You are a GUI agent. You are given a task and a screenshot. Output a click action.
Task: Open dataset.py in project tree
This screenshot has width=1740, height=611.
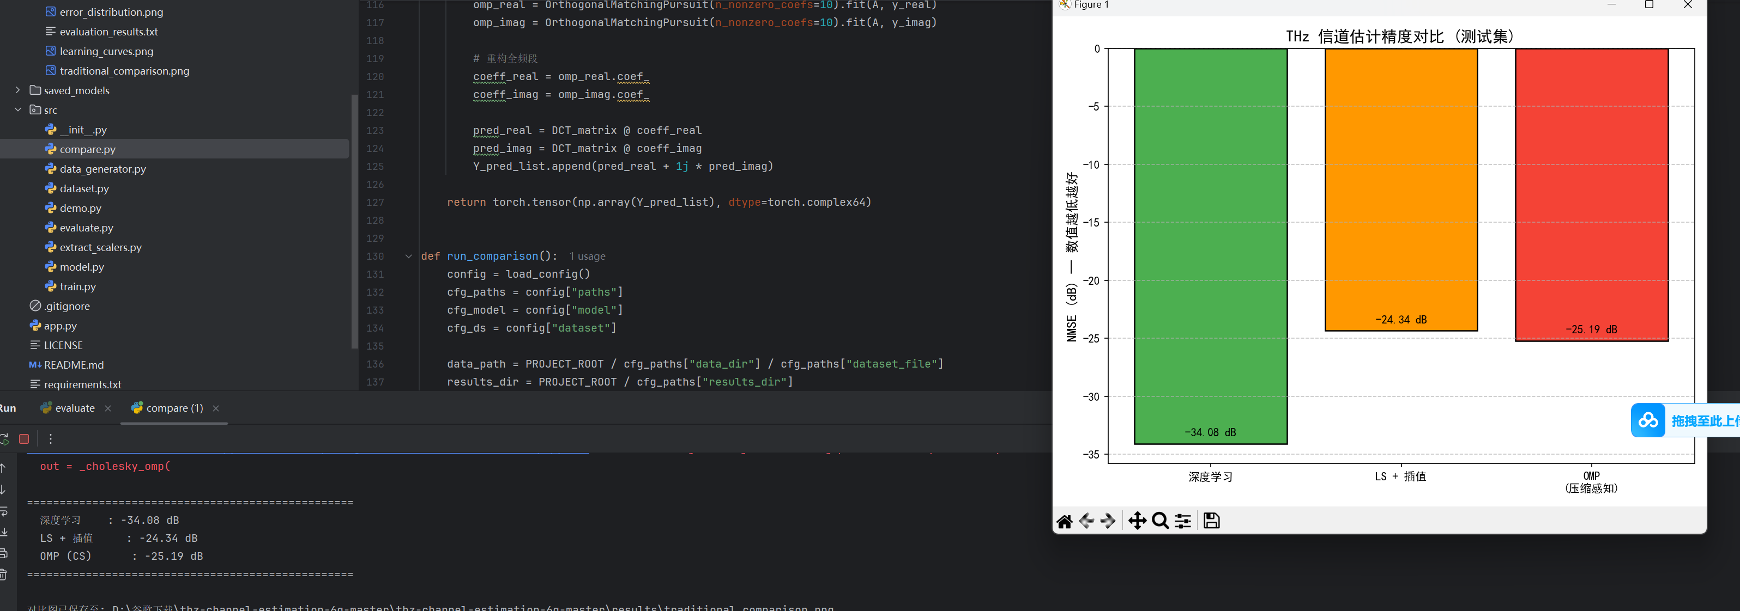[84, 188]
